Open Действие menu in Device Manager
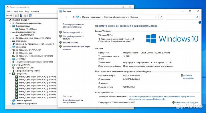This screenshot has width=206, height=113. pos(18,11)
